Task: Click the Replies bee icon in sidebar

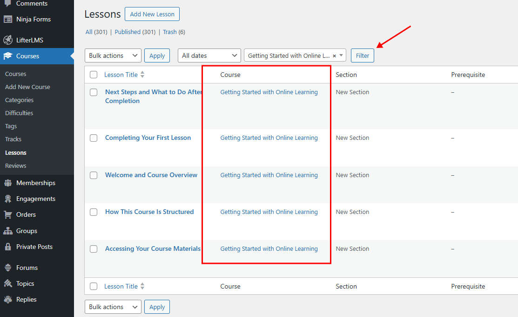Action: click(x=8, y=300)
